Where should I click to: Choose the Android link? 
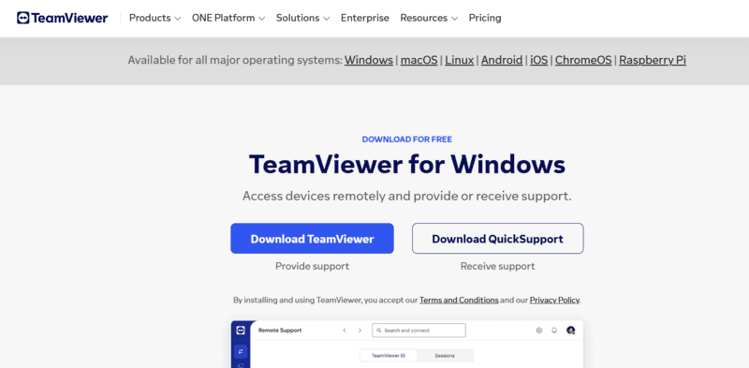click(x=502, y=60)
